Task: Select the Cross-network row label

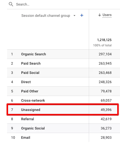Action: tap(33, 100)
